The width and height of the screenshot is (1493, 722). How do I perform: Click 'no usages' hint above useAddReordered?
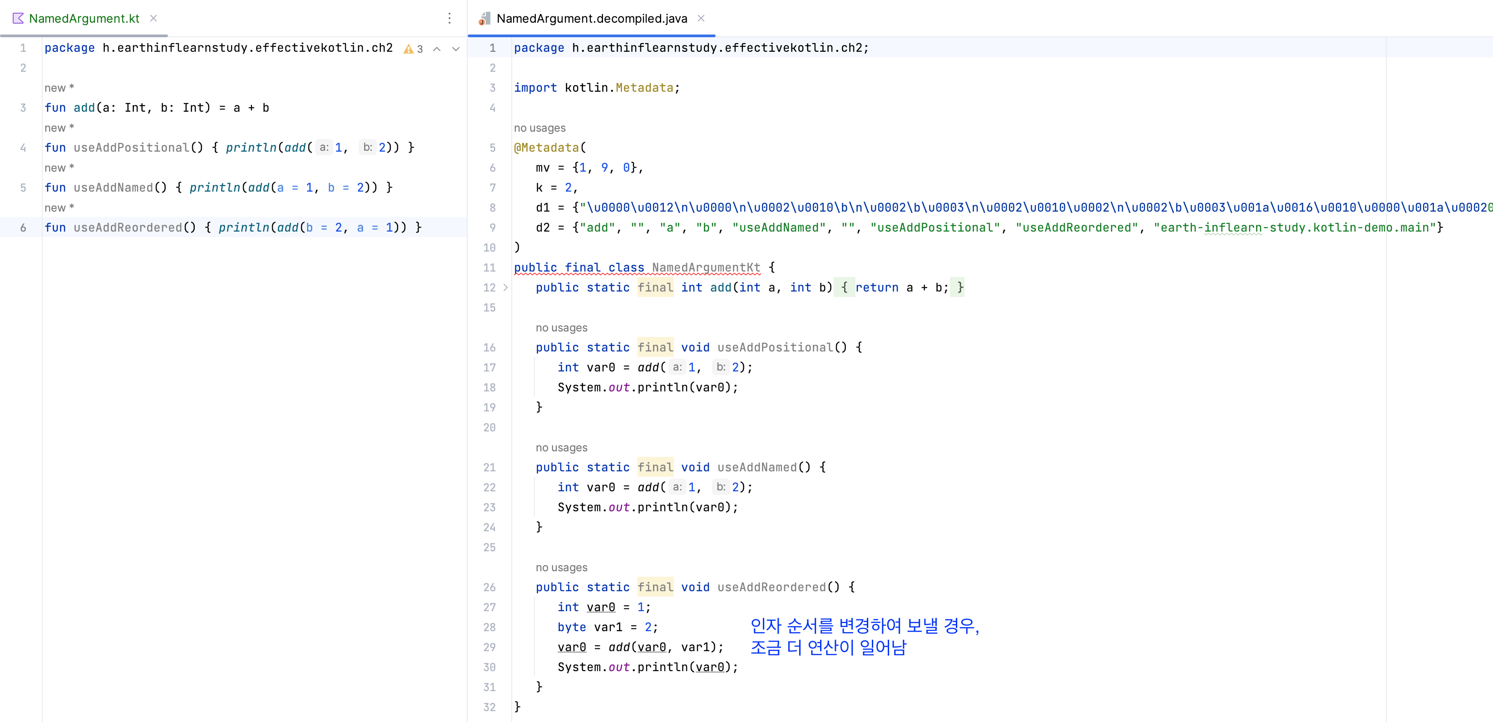pos(561,567)
